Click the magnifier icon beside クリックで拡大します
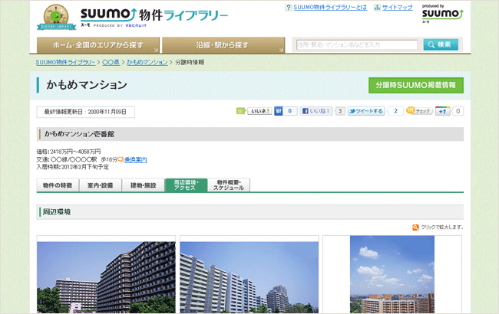The image size is (499, 314). 415,227
